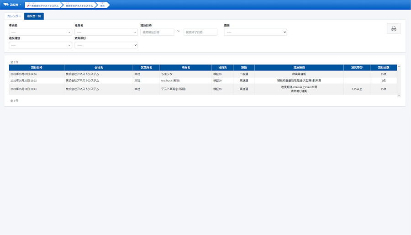411x235 pixels.
Task: Click the printer icon button
Action: [393, 29]
